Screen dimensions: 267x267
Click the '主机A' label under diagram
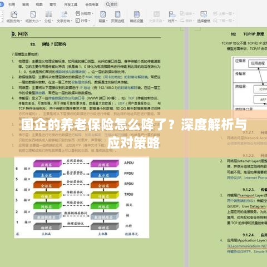46,234
